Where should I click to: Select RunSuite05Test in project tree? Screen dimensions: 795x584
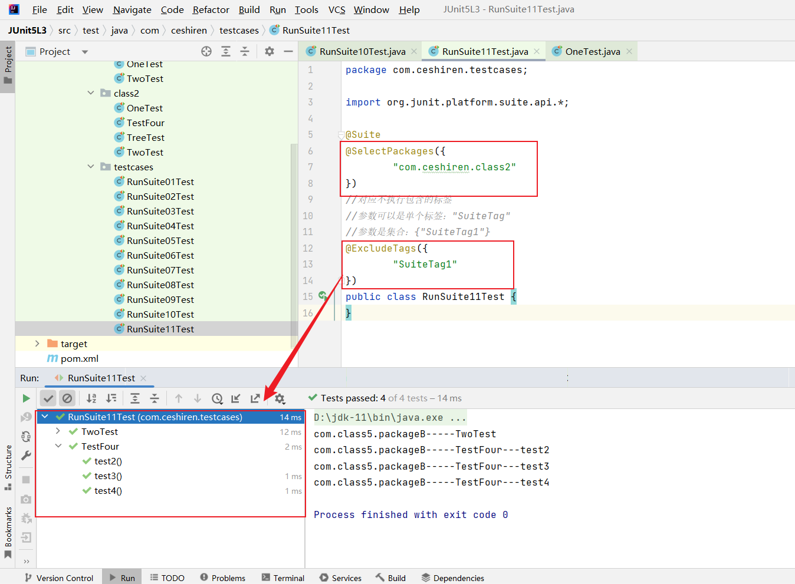[x=160, y=240]
